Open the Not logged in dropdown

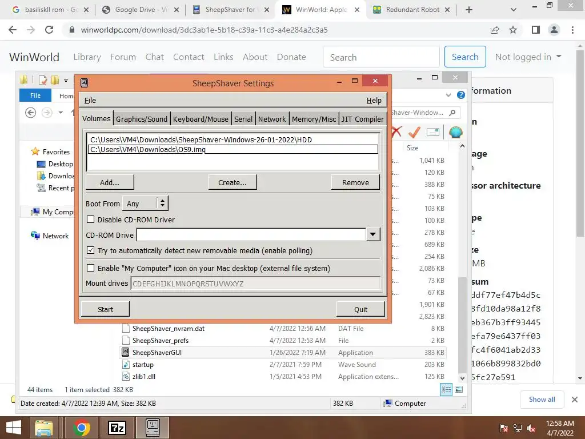click(x=528, y=57)
